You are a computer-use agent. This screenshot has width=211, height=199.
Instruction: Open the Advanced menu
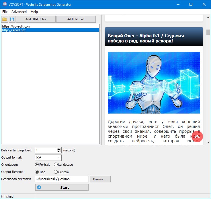point(19,12)
